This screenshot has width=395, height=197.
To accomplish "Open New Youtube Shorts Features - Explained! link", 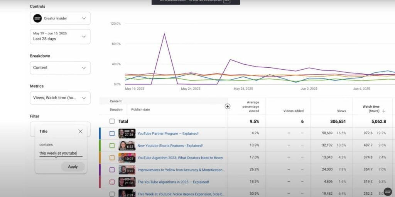I will click(x=170, y=146).
